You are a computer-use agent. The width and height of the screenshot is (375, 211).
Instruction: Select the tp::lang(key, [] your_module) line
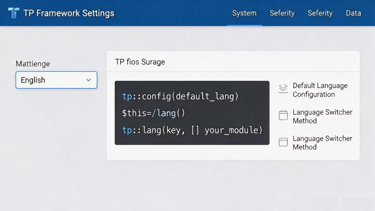pos(192,130)
